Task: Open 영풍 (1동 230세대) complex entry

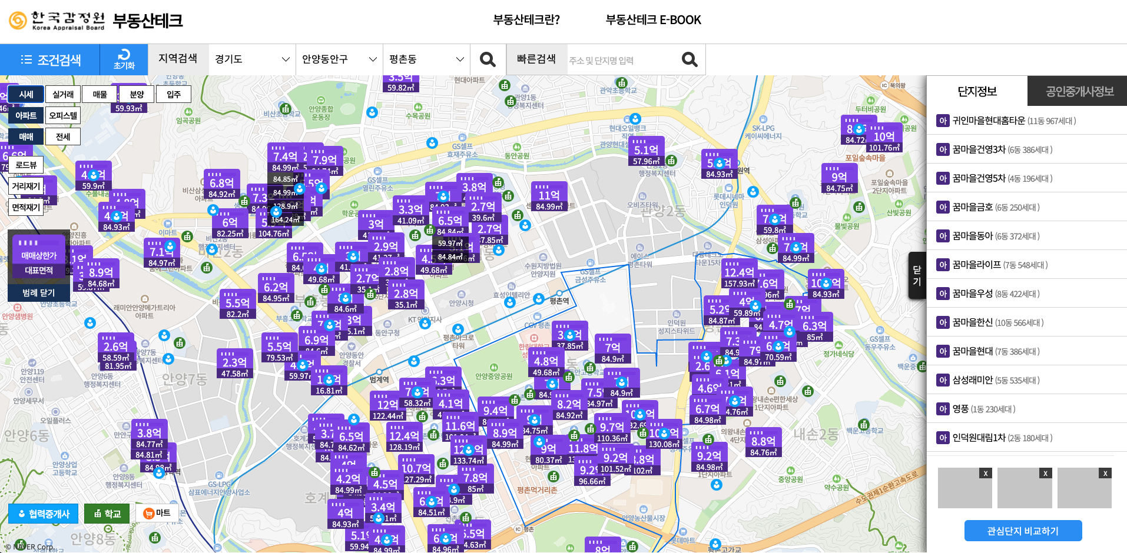Action: click(1027, 409)
